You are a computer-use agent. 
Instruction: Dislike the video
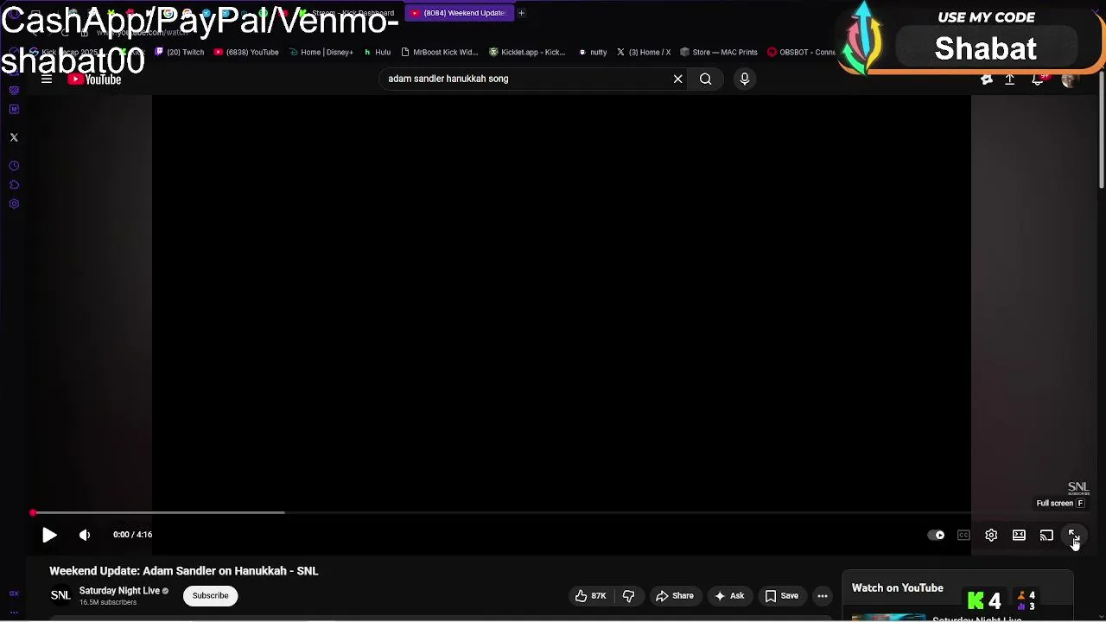pyautogui.click(x=628, y=596)
